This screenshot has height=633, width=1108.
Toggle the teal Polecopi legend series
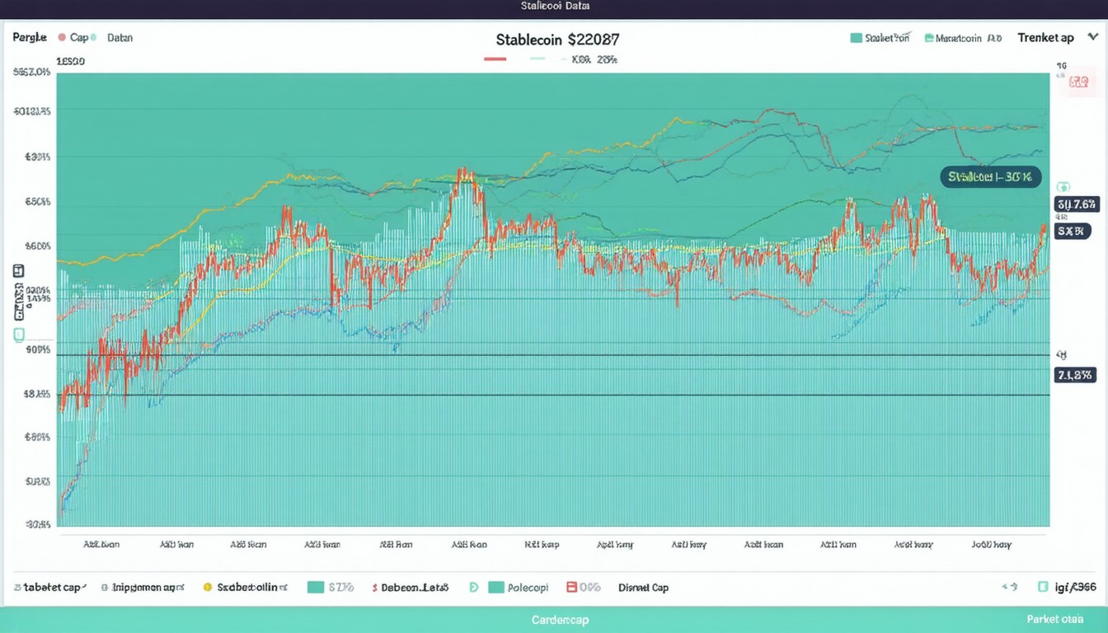pos(495,588)
